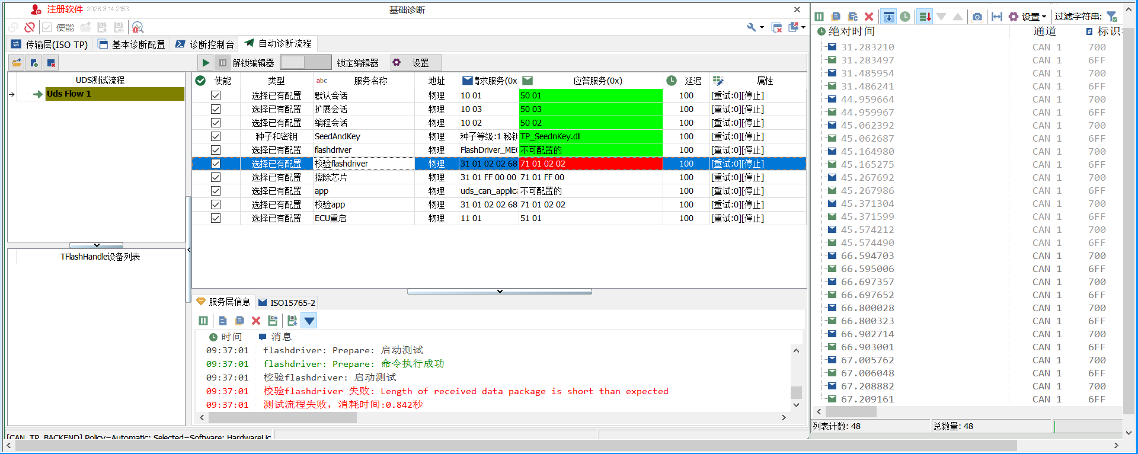Click the export log save icon
Viewport: 1138px width, 454px height.
273,321
